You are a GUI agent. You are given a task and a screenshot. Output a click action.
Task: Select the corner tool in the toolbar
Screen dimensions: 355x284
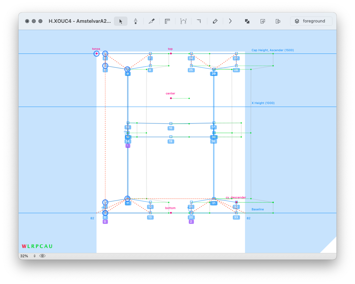click(x=199, y=21)
